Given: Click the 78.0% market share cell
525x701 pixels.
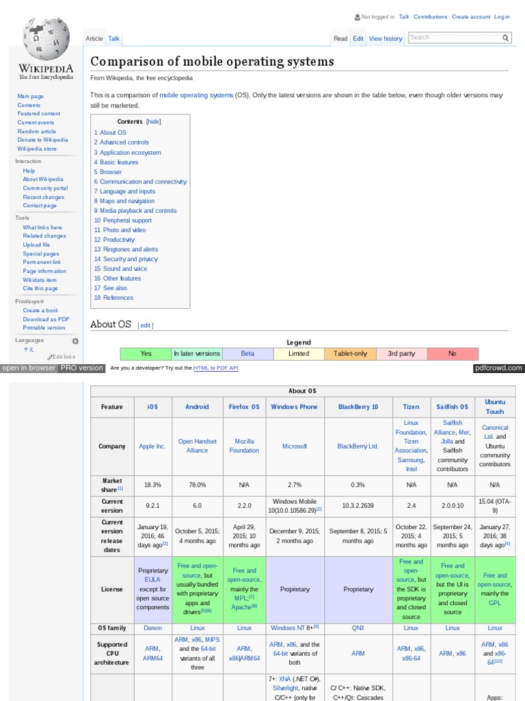Looking at the screenshot, I should pyautogui.click(x=198, y=485).
